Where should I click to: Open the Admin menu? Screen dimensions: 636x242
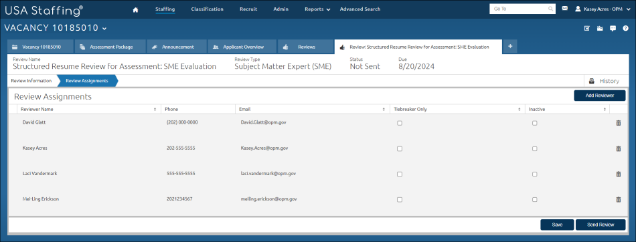(281, 9)
